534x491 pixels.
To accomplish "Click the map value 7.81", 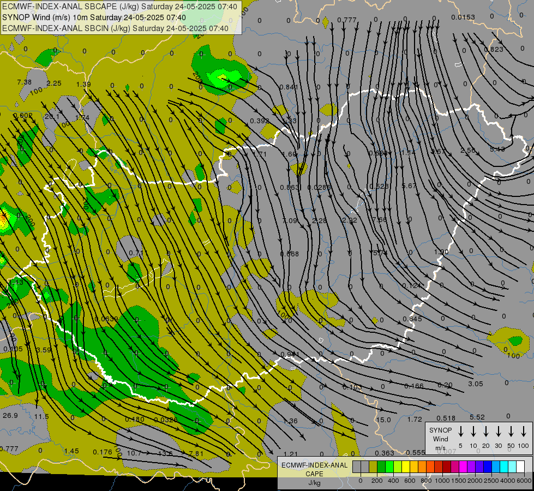I will coord(196,454).
